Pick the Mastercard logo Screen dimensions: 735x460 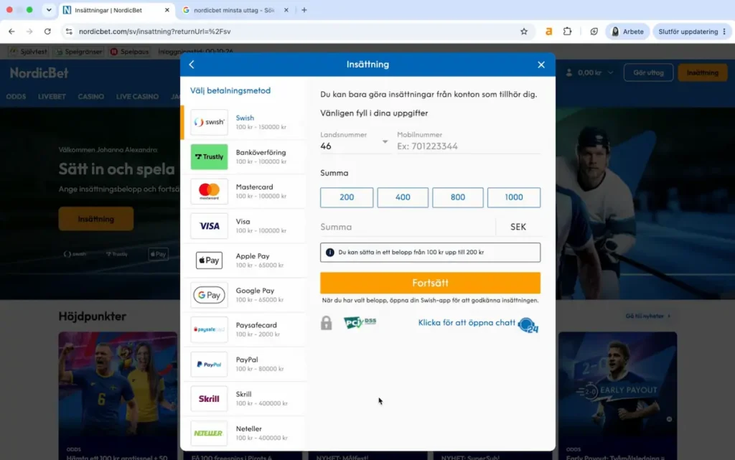pos(209,191)
